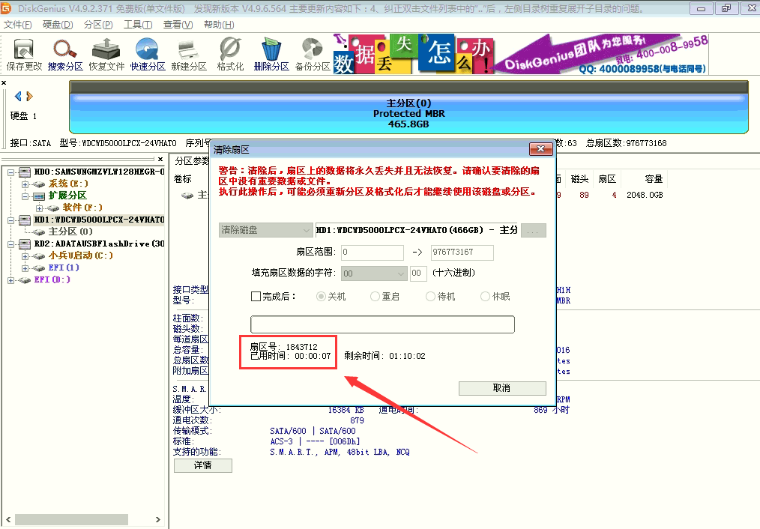Close the left tree panel with its x

pos(160,159)
